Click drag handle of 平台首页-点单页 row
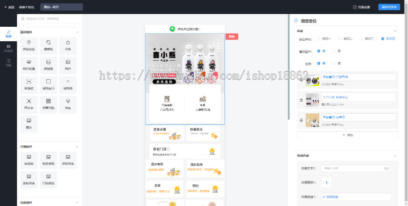 pos(301,120)
